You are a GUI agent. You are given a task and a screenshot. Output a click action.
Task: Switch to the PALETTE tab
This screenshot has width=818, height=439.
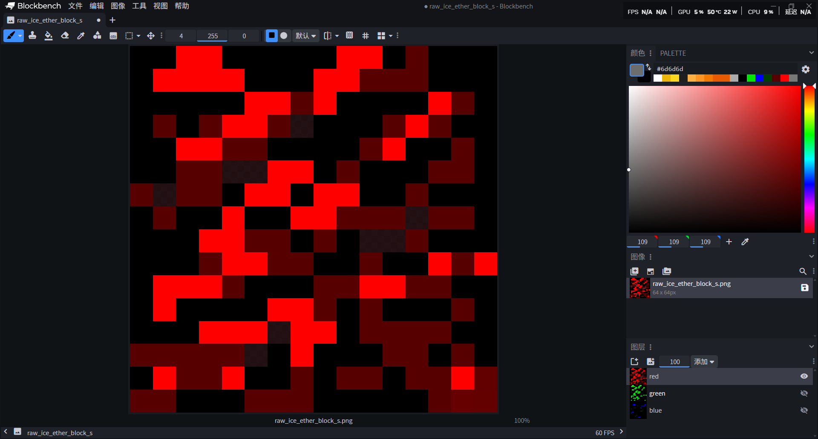tap(673, 53)
